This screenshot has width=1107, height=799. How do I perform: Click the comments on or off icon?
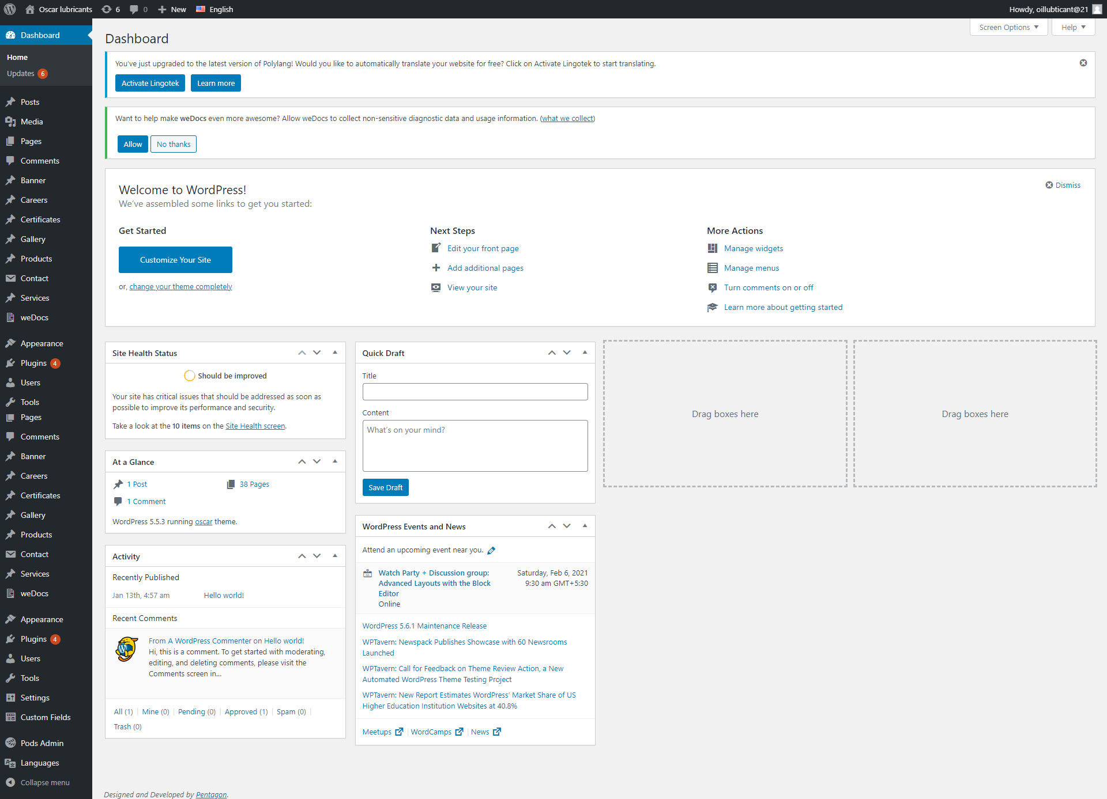coord(713,287)
